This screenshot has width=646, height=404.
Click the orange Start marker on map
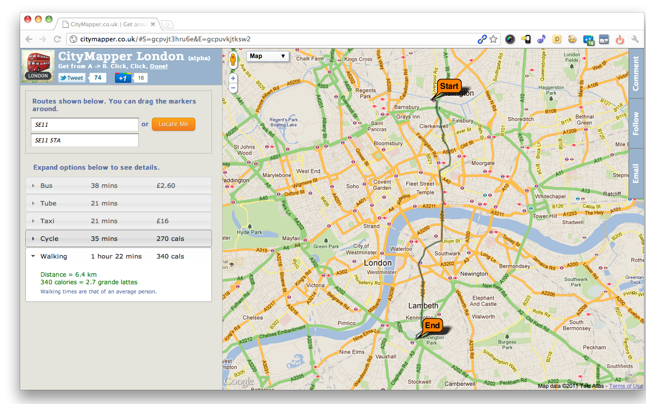click(449, 86)
